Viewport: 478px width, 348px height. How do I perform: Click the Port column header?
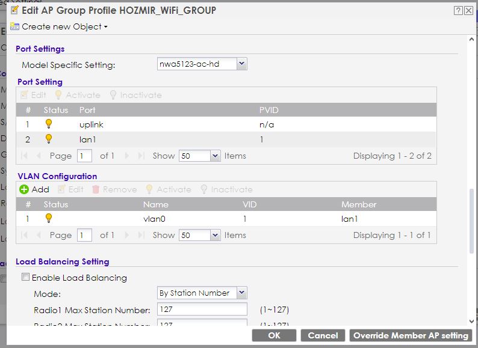[x=87, y=110]
